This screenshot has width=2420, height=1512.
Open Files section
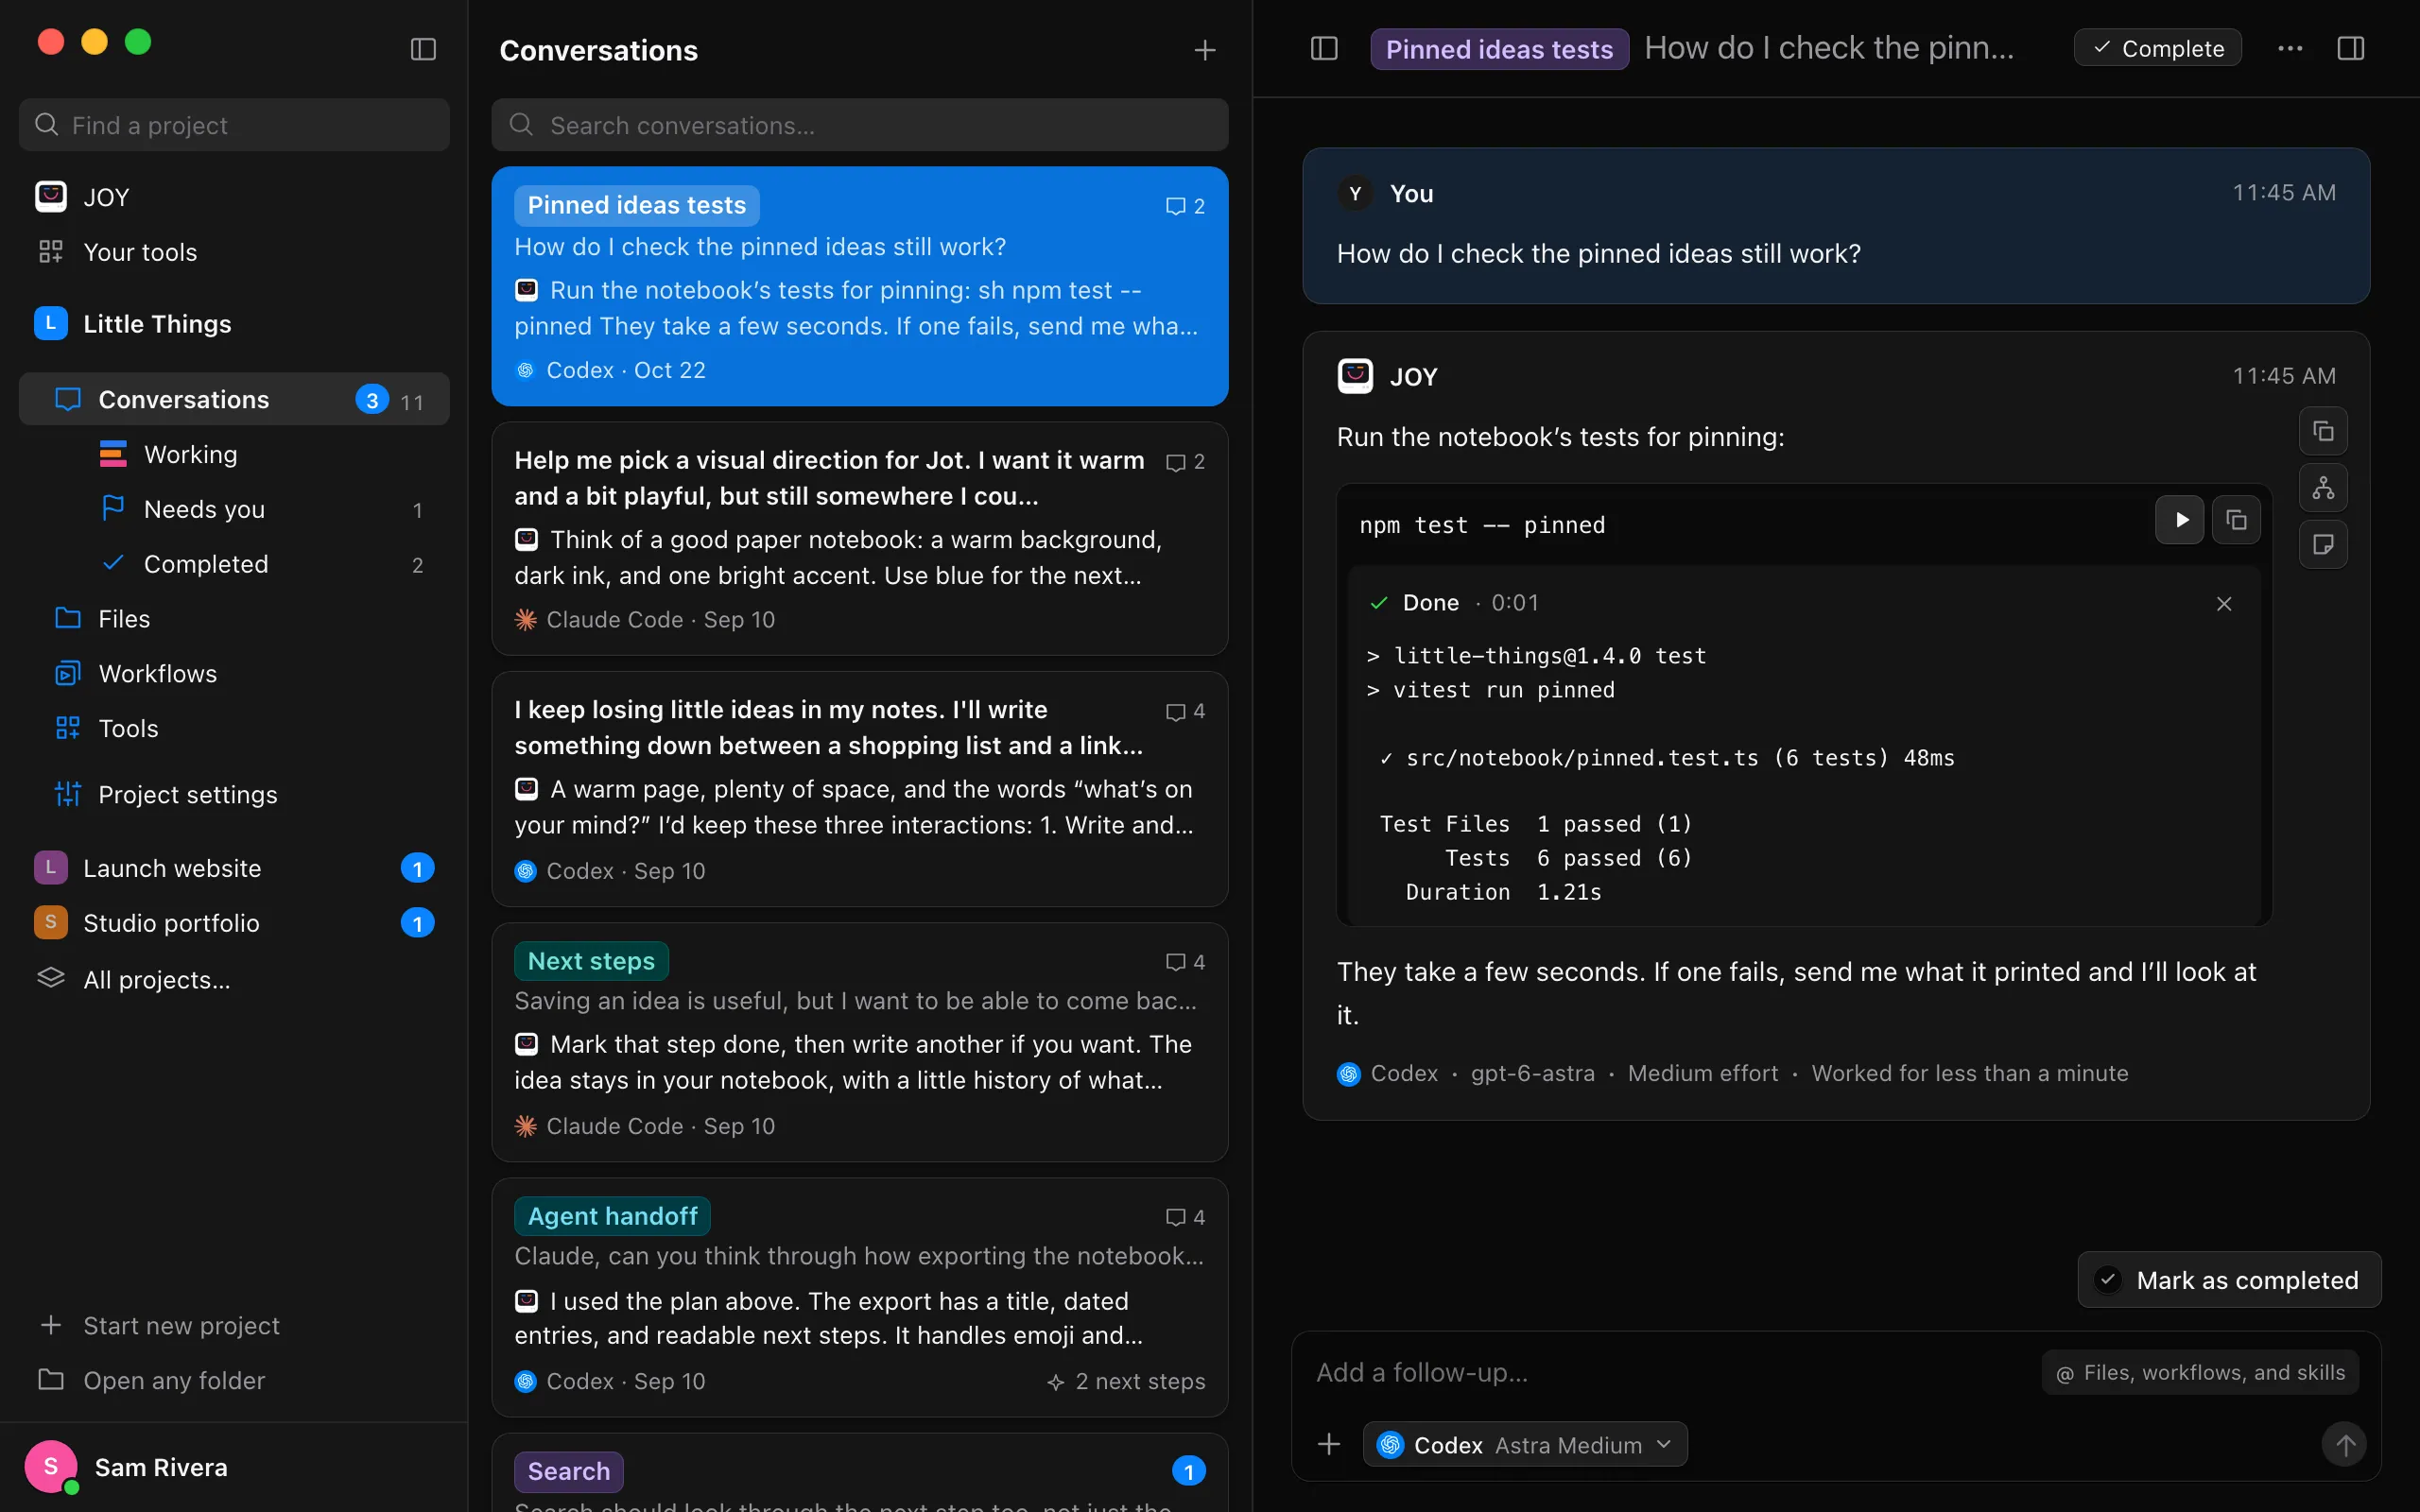234,619
